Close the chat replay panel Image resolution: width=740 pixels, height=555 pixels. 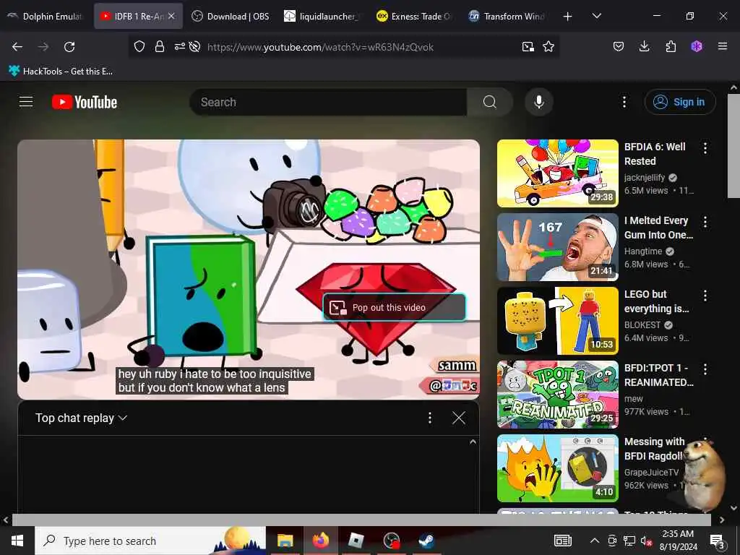[x=459, y=418]
